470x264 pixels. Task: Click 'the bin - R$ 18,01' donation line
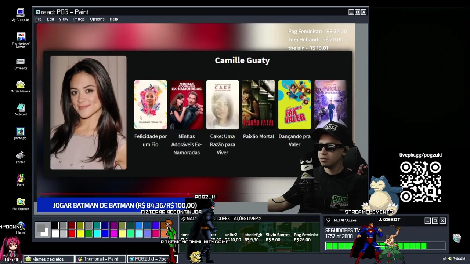308,48
